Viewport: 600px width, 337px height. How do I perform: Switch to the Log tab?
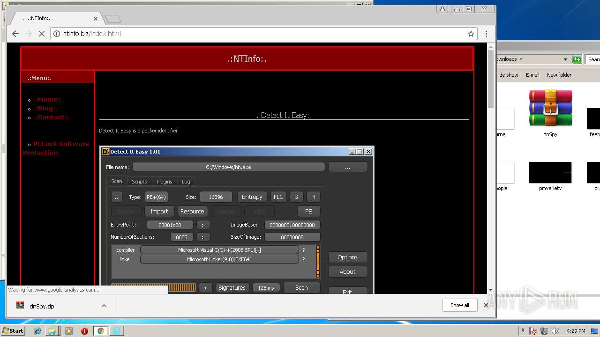click(186, 182)
